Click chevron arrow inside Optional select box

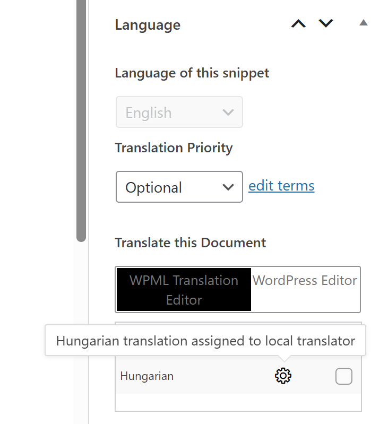(x=228, y=187)
